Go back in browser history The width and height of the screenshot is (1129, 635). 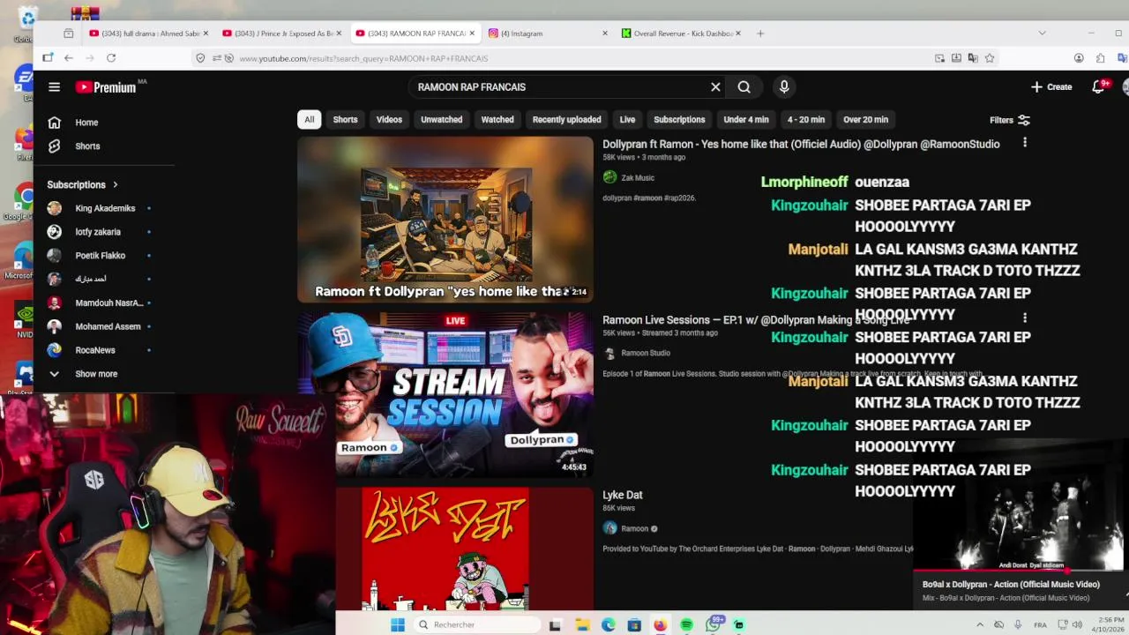click(68, 58)
